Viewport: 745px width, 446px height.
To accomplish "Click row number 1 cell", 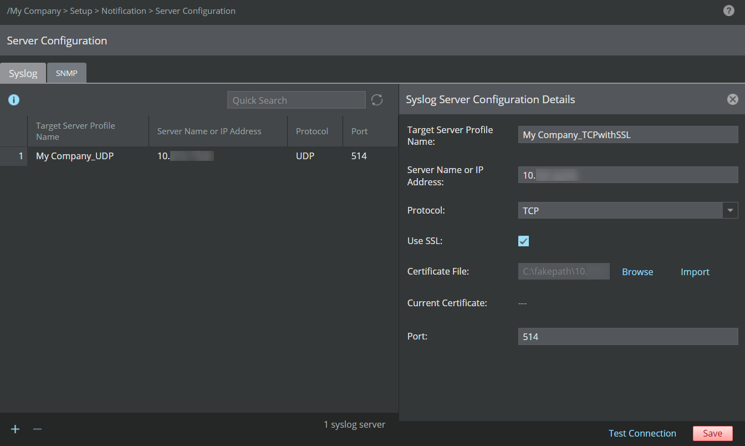I will (14, 156).
